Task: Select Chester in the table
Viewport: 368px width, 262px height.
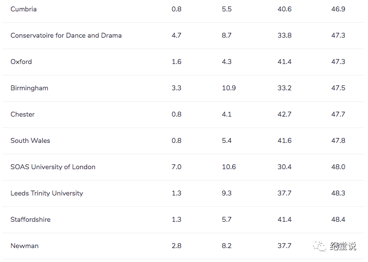Action: 23,114
